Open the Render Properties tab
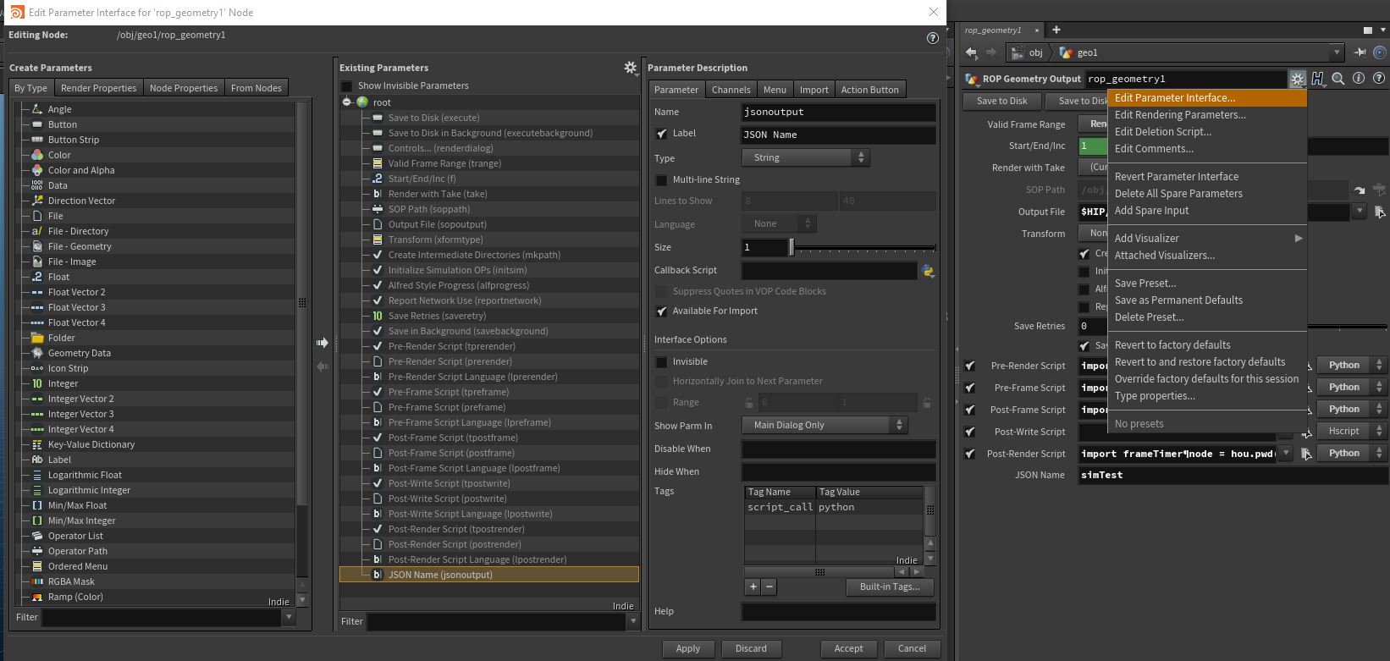The height and width of the screenshot is (661, 1390). (98, 88)
